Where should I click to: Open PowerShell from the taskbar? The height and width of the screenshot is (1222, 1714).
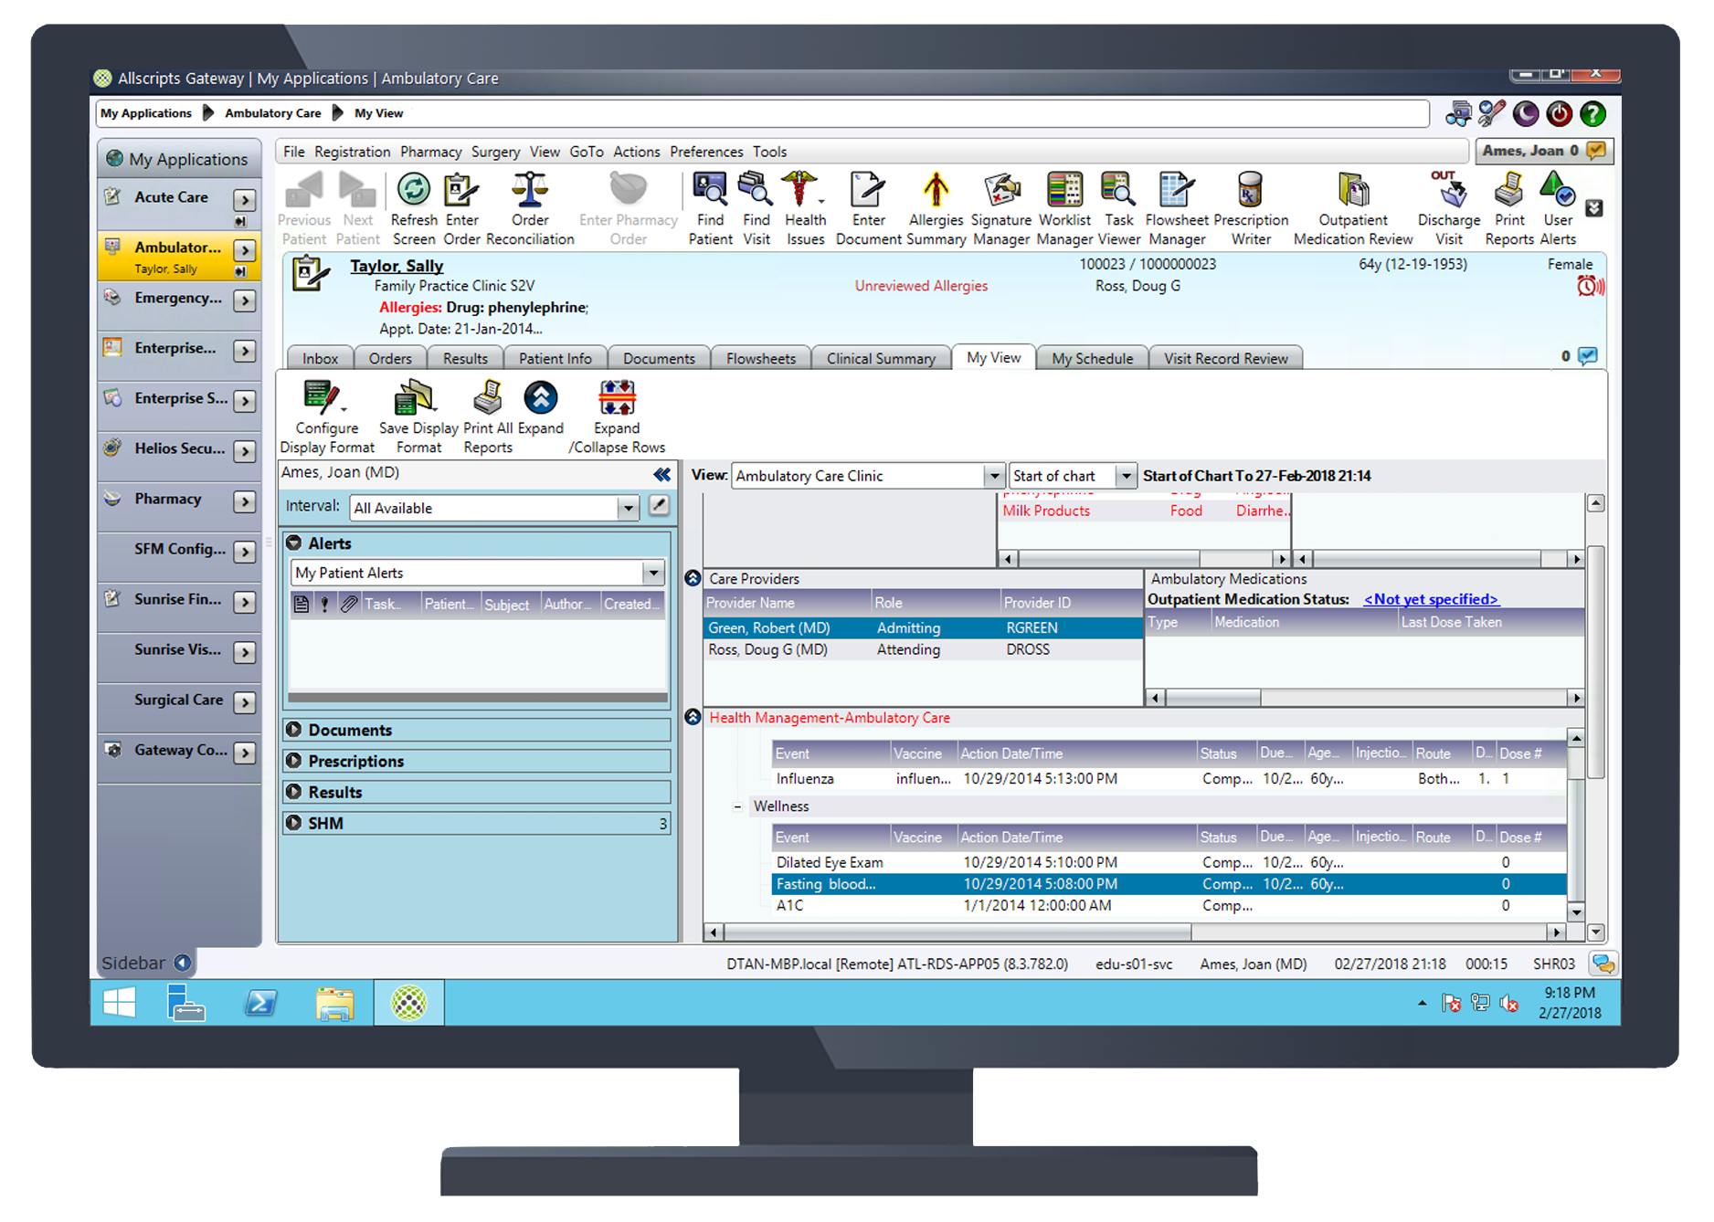pyautogui.click(x=260, y=1003)
